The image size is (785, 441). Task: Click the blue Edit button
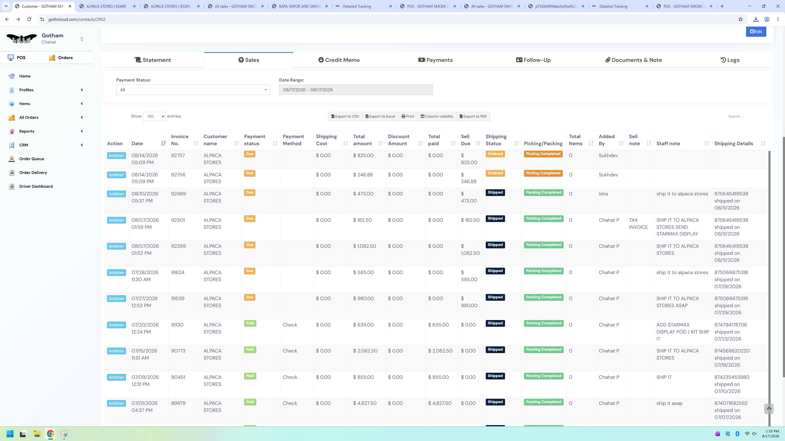click(x=756, y=32)
